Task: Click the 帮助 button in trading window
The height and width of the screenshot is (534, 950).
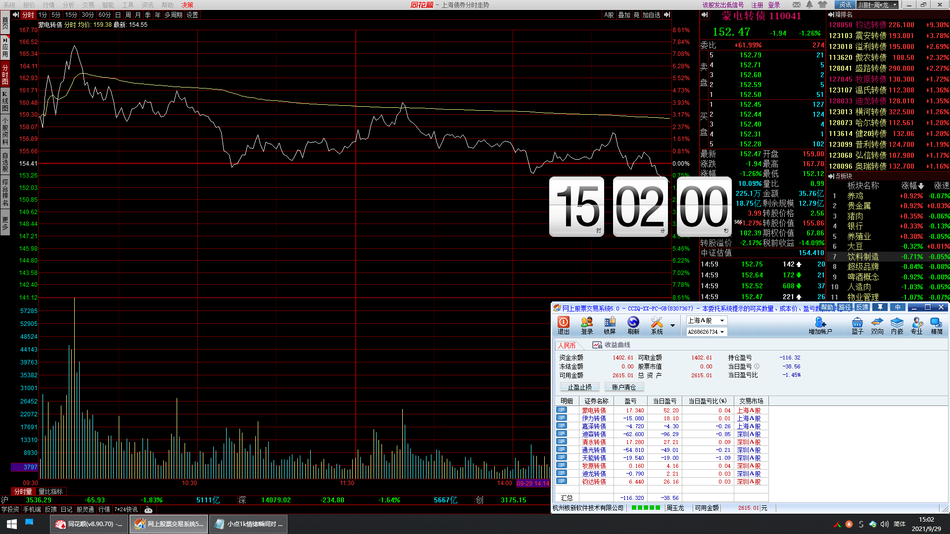Action: tap(827, 308)
